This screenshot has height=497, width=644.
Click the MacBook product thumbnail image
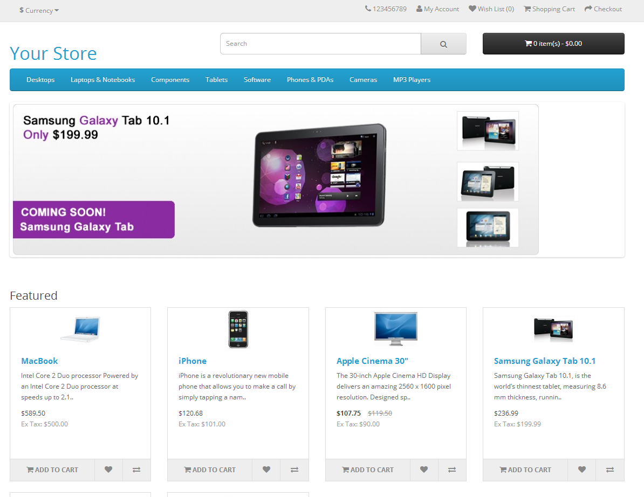[80, 329]
